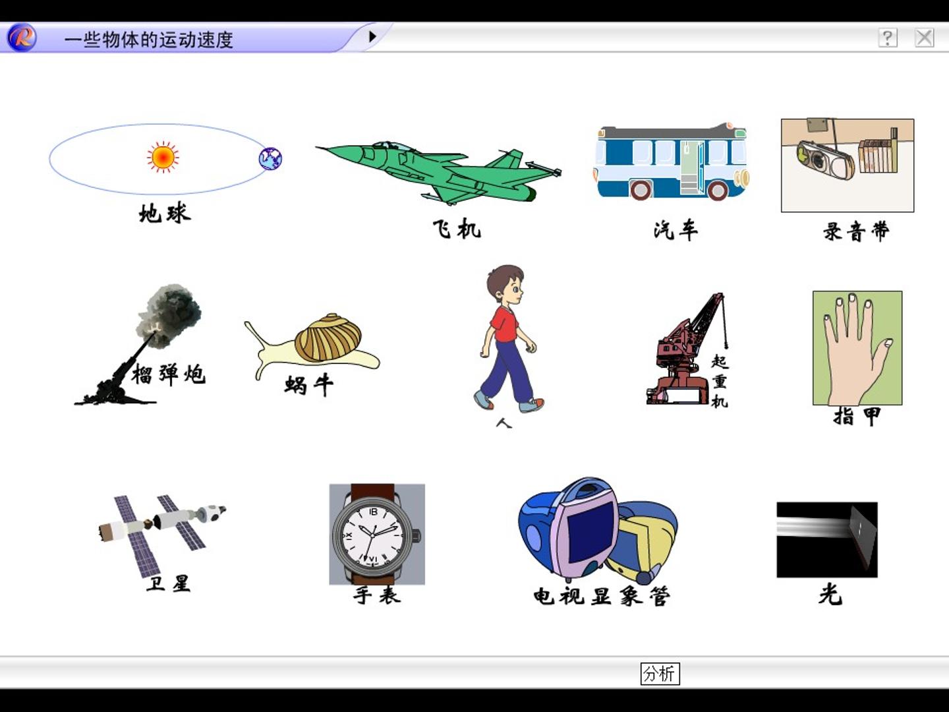Click the 榴弹炮 label text

pos(169,374)
